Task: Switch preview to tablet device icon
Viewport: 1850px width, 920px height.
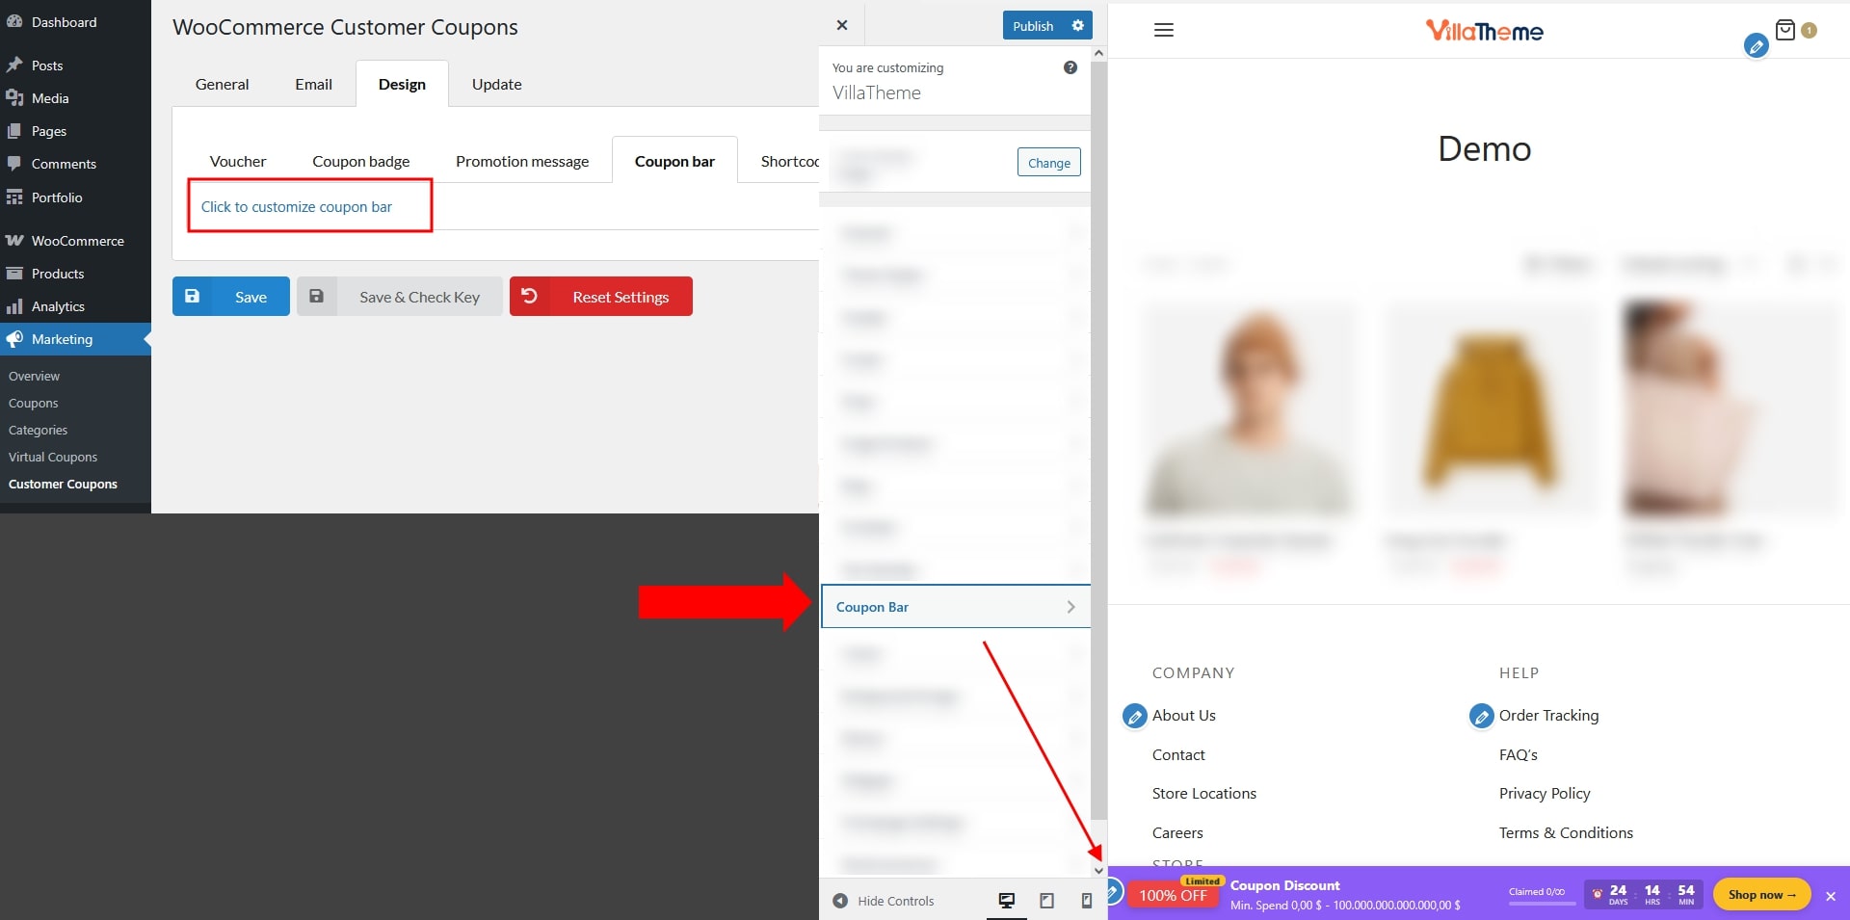Action: pos(1046,901)
